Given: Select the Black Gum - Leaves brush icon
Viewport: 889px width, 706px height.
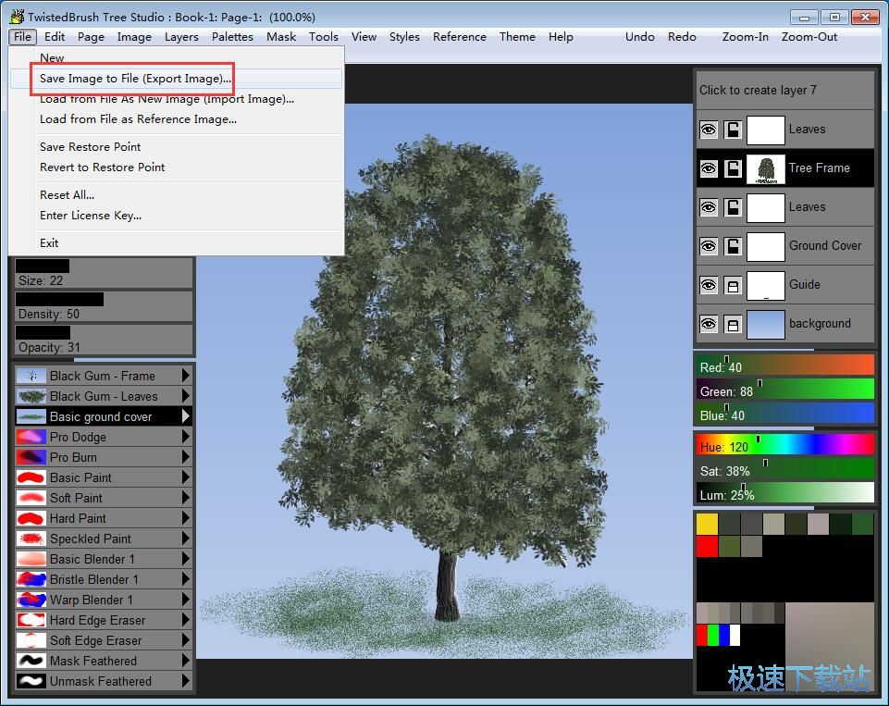Looking at the screenshot, I should tap(31, 396).
